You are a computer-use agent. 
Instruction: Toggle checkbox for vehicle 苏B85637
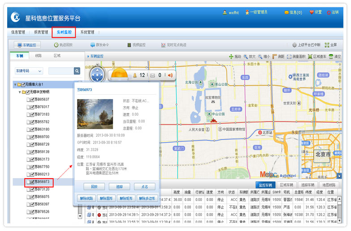(32, 99)
